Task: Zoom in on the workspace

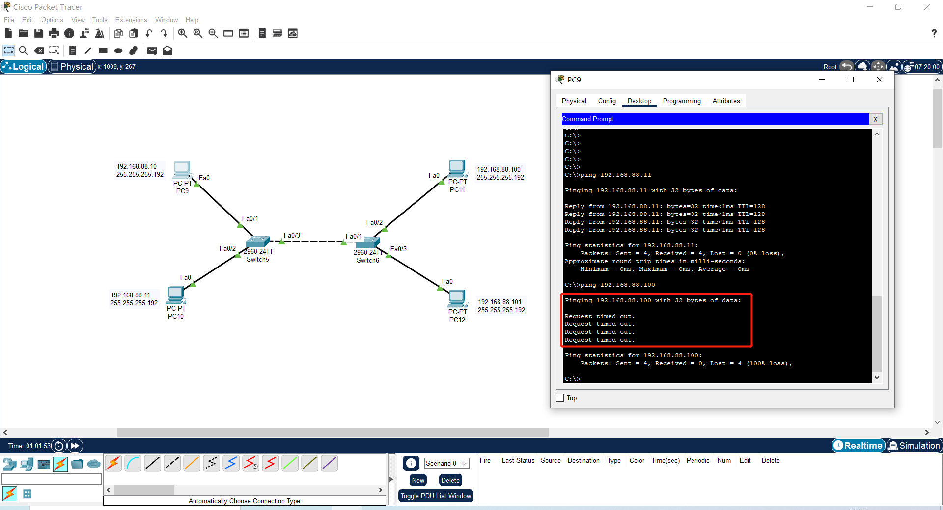Action: [182, 33]
